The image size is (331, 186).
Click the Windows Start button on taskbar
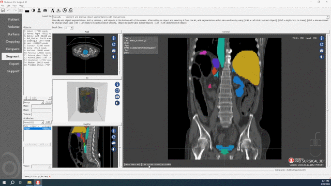click(x=4, y=182)
